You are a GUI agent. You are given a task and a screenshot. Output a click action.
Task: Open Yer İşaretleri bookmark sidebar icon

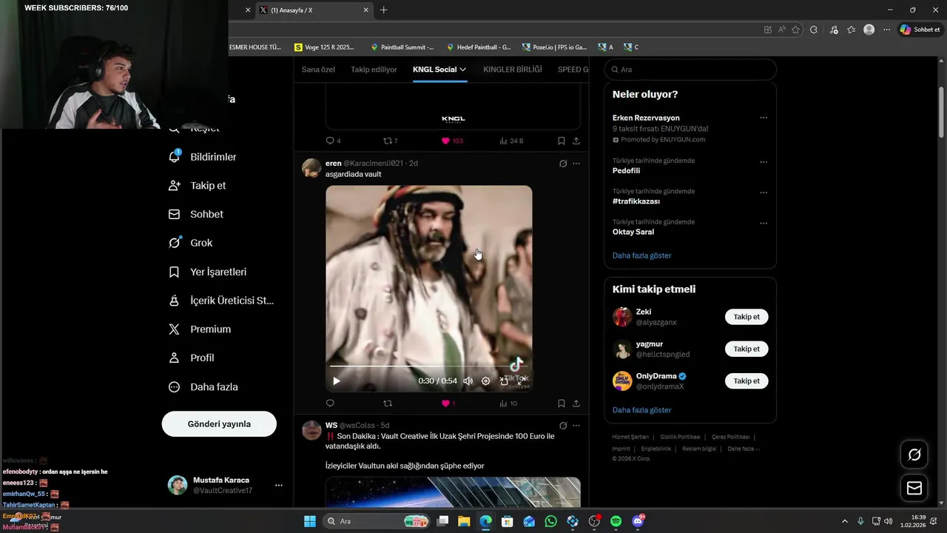[x=175, y=272]
